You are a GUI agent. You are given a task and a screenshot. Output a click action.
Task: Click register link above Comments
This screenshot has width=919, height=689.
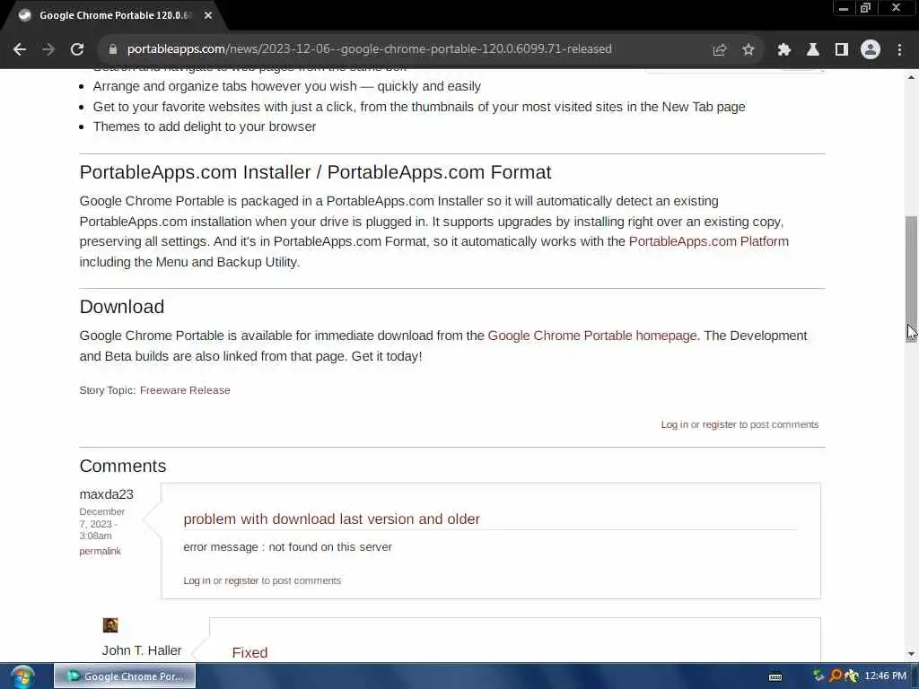pyautogui.click(x=719, y=424)
